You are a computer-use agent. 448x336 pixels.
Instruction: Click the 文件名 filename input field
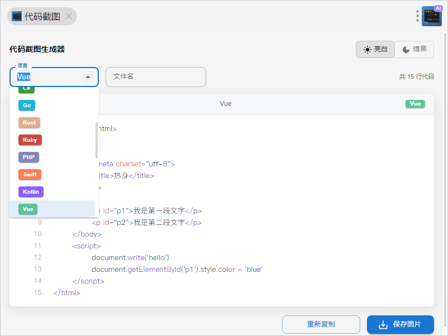point(155,77)
